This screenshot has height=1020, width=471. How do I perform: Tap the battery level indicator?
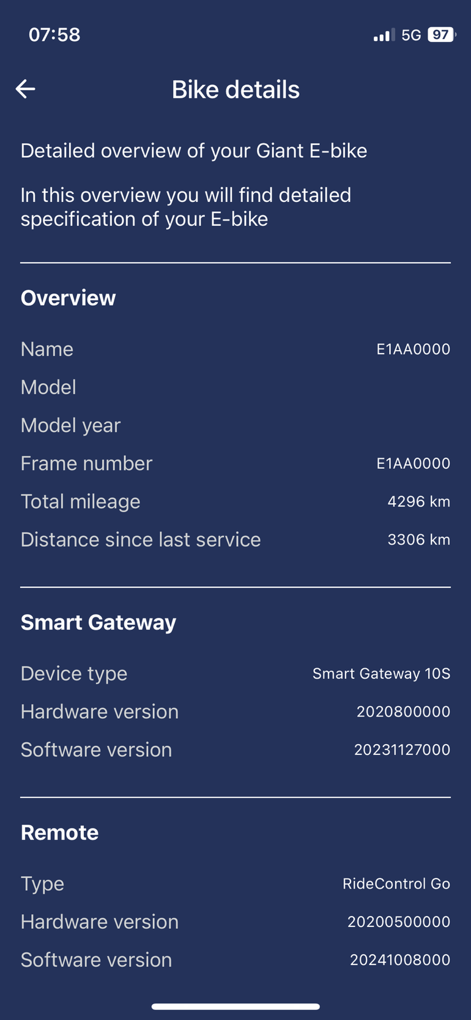[x=441, y=35]
